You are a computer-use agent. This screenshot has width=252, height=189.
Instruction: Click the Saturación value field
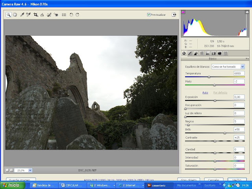pos(239,165)
